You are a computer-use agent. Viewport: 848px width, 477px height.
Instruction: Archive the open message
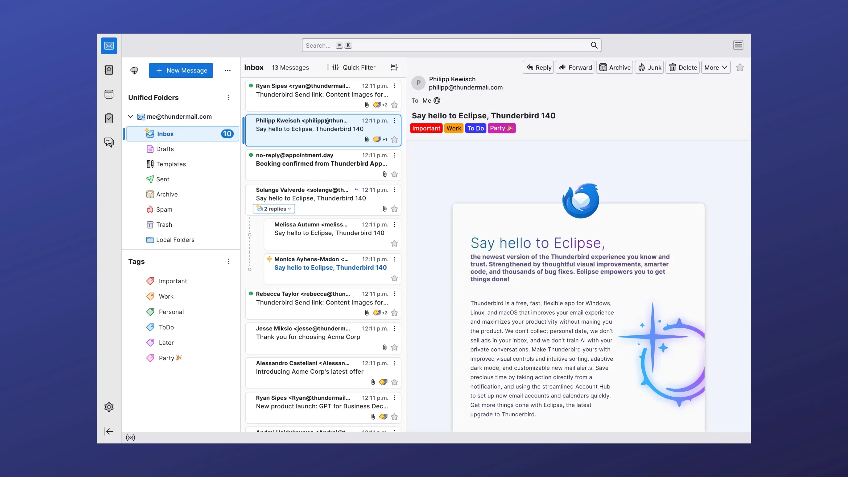click(x=615, y=67)
